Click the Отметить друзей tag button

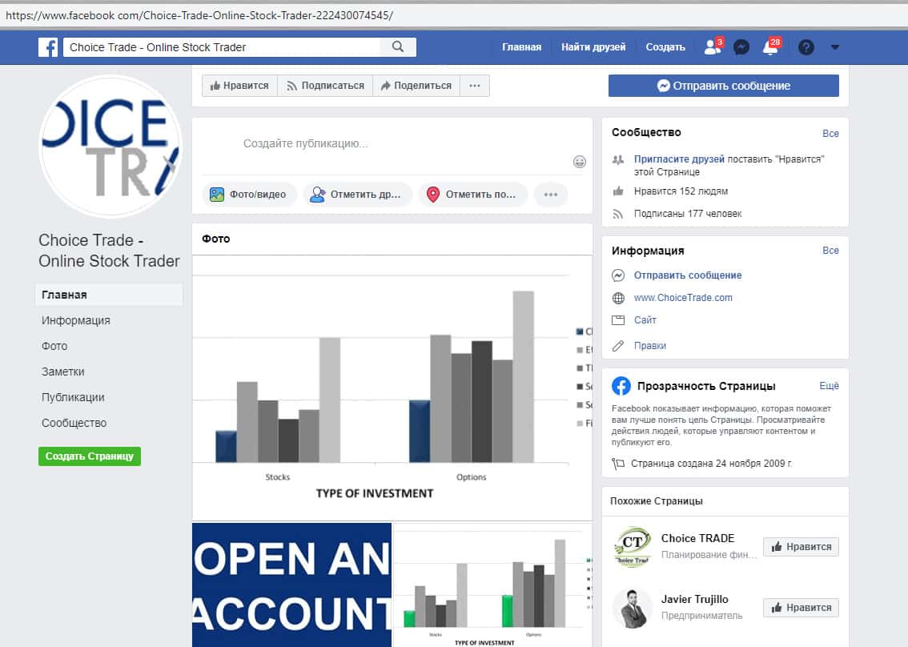pos(357,195)
